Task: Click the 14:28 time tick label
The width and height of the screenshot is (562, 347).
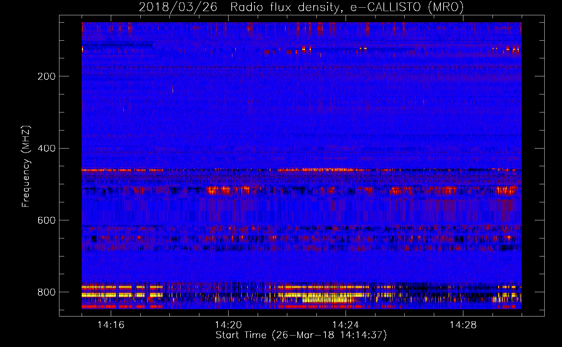Action: click(x=463, y=325)
